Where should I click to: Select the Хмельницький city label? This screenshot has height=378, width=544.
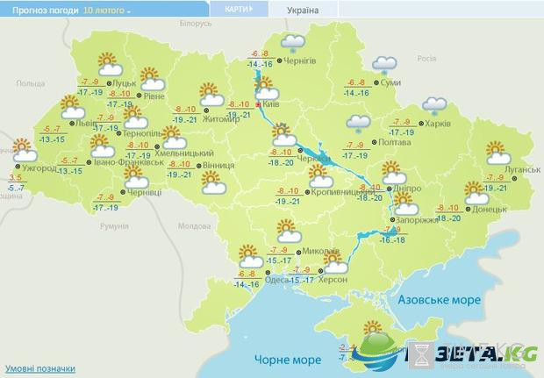[184, 153]
